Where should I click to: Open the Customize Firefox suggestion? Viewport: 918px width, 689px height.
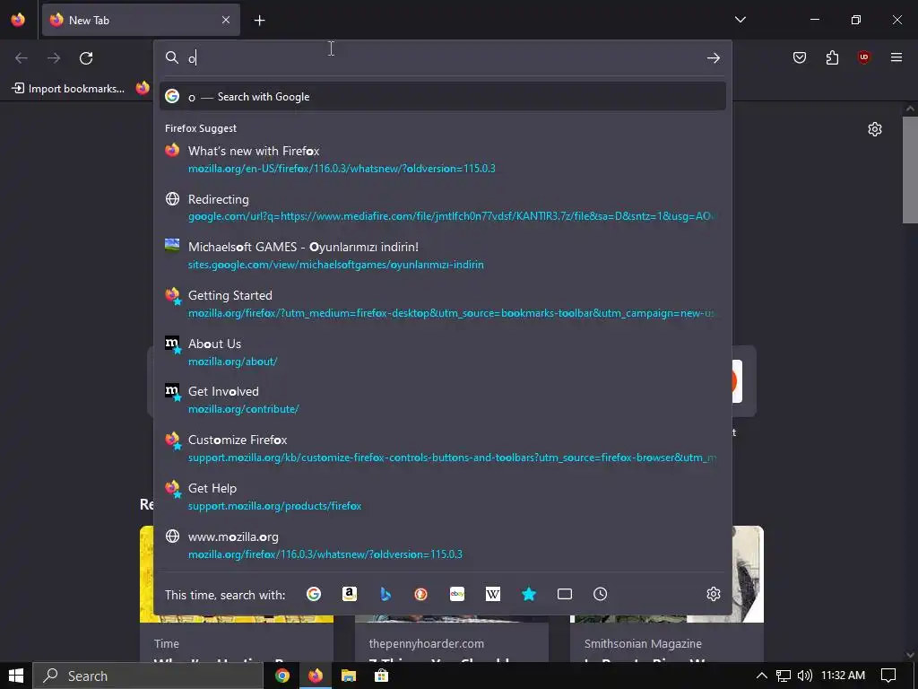coord(443,449)
